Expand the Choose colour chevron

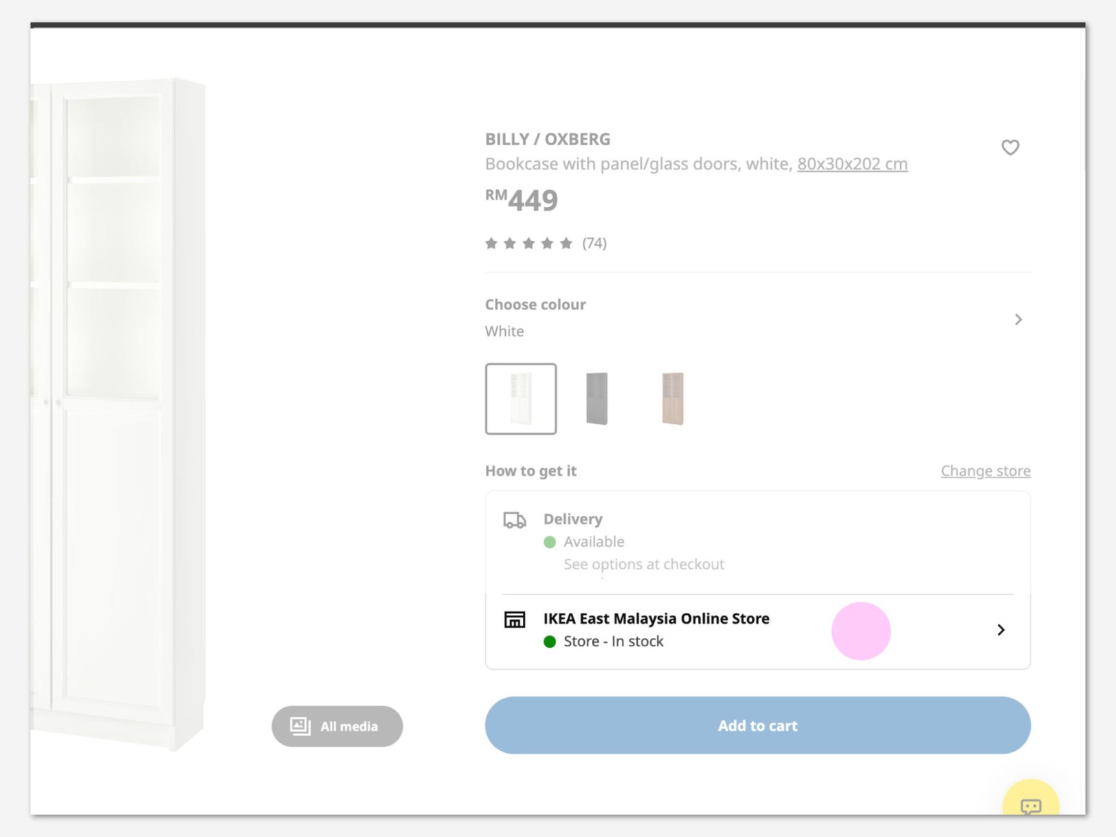1018,319
